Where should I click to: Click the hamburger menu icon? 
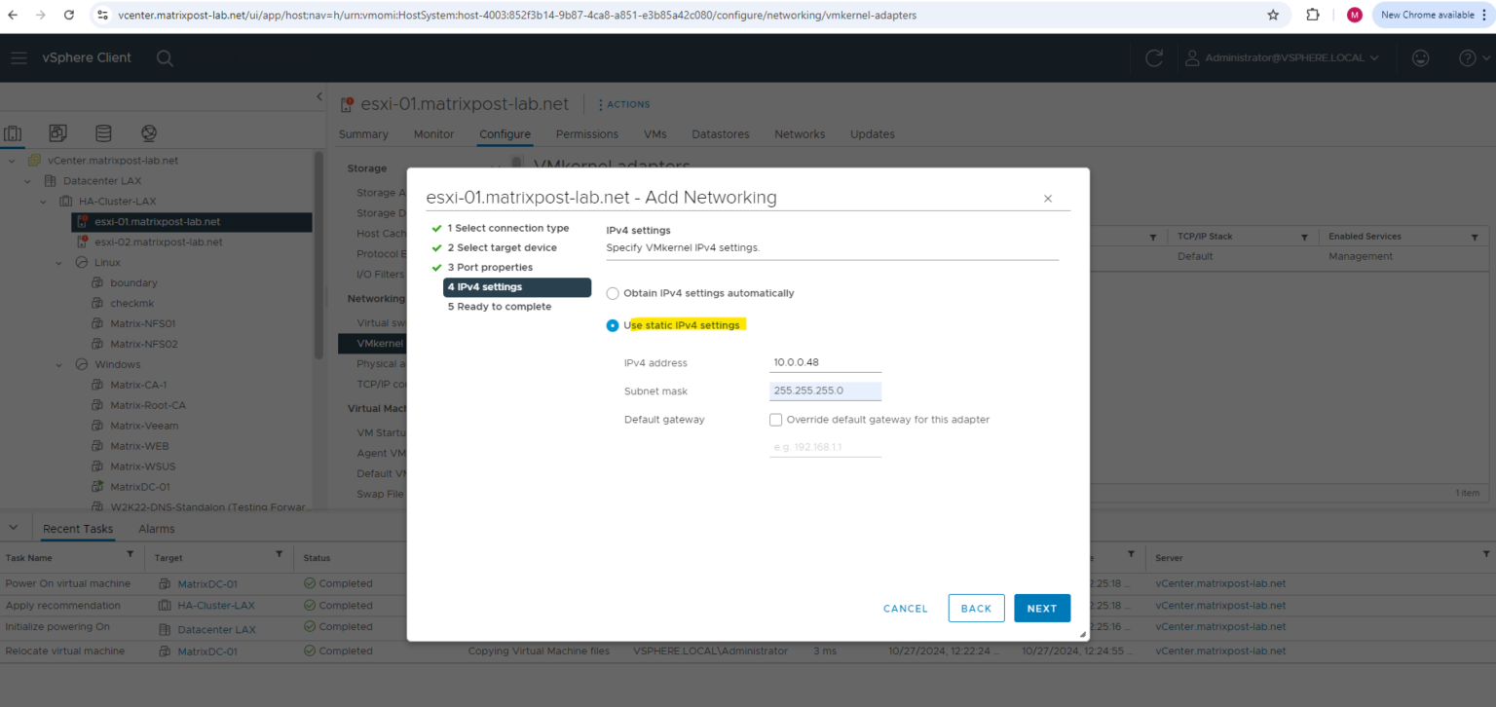[x=18, y=57]
